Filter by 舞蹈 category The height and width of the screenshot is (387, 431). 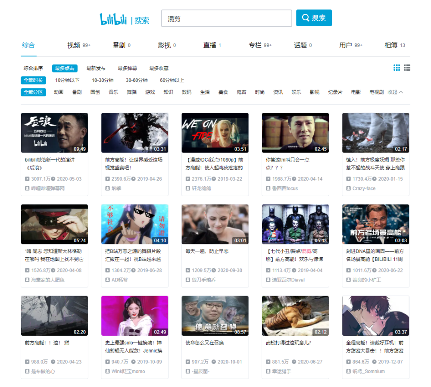(x=131, y=92)
